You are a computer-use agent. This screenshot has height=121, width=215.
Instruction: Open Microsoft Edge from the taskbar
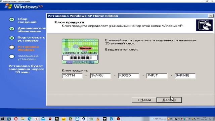[30, 119]
